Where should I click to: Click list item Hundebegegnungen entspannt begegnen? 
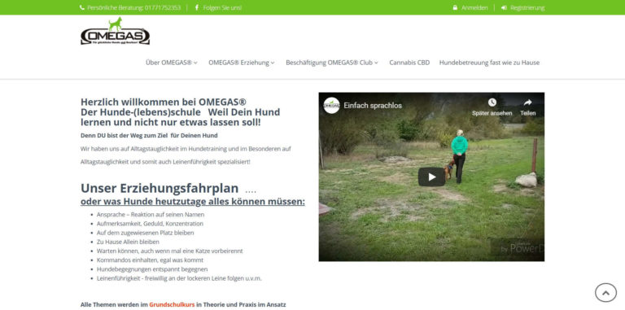(x=152, y=269)
